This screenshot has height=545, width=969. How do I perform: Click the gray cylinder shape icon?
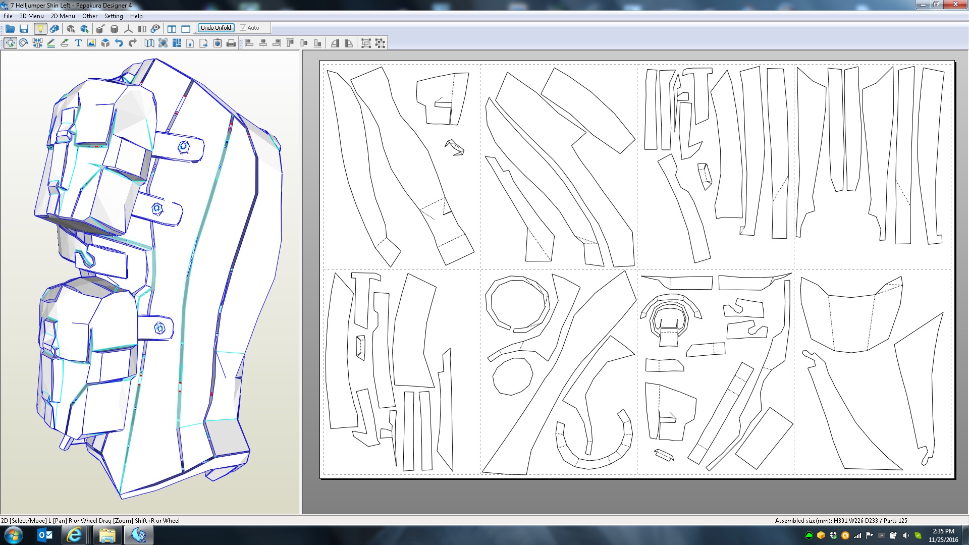pyautogui.click(x=115, y=29)
